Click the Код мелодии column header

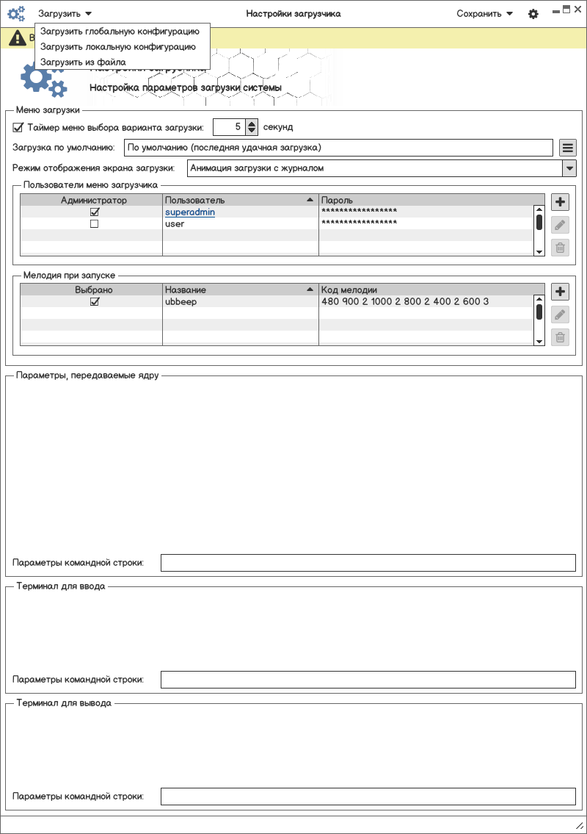(431, 290)
